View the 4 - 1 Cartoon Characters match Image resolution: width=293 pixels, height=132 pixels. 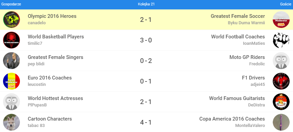146,122
